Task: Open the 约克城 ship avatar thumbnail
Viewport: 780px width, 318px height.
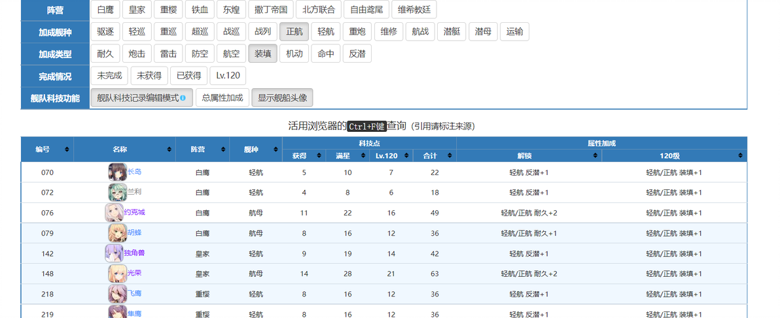Action: coord(114,212)
